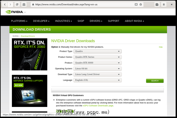Open the INDUSTRIES menu
Image resolution: width=177 pixels, height=118 pixels.
[63, 21]
